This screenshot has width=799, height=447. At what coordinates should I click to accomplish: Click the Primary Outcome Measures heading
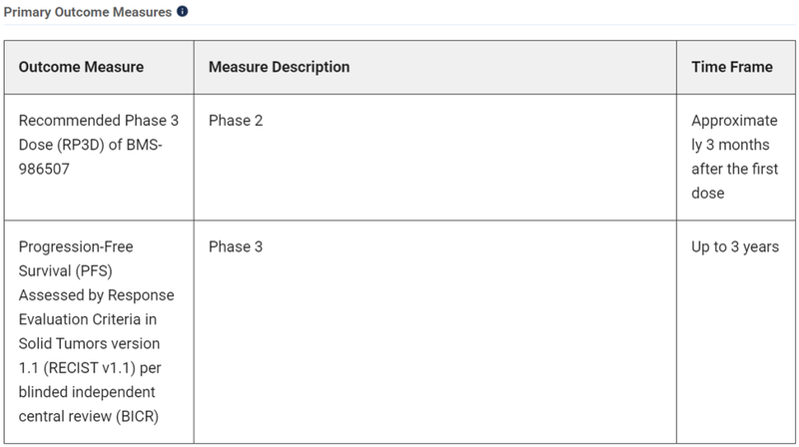pos(88,12)
